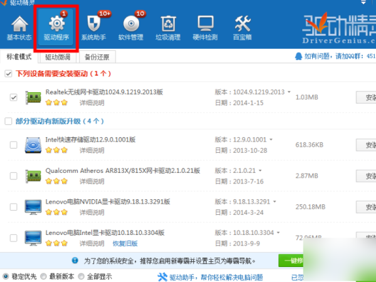Open the title bar dropdown menu arrow
This screenshot has height=282, width=376.
tap(363, 2)
